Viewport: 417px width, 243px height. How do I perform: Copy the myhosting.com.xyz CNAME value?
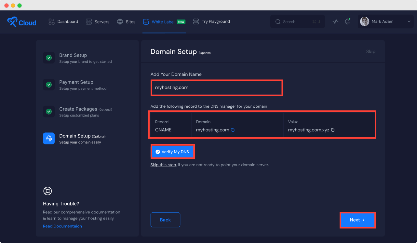pyautogui.click(x=332, y=130)
